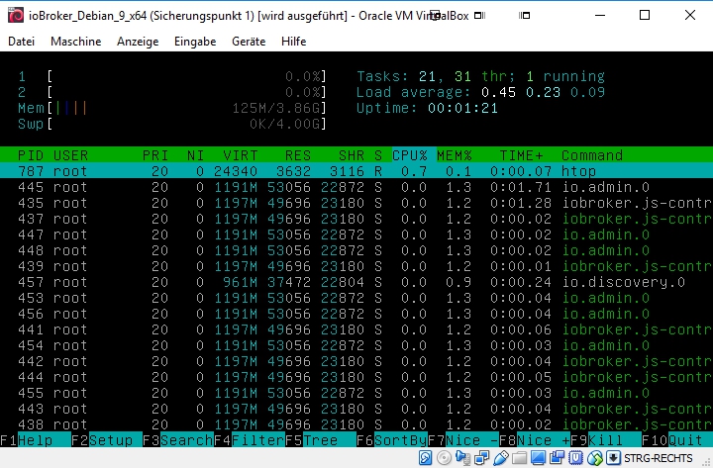Image resolution: width=713 pixels, height=468 pixels.
Task: Click the CPU 1 usage meter
Action: [172, 76]
